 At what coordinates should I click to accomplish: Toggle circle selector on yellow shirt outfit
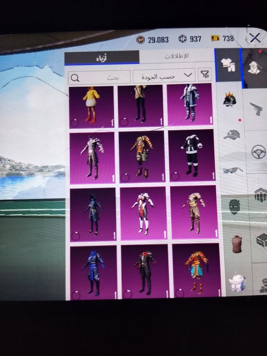124,122
